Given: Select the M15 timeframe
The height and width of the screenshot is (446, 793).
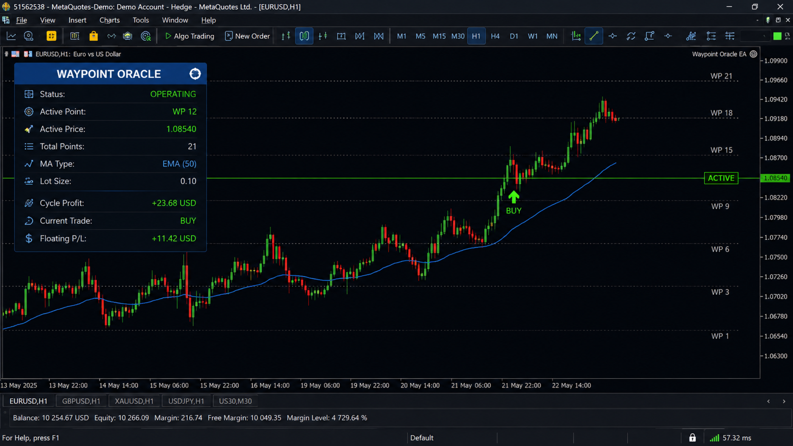Looking at the screenshot, I should [x=439, y=36].
